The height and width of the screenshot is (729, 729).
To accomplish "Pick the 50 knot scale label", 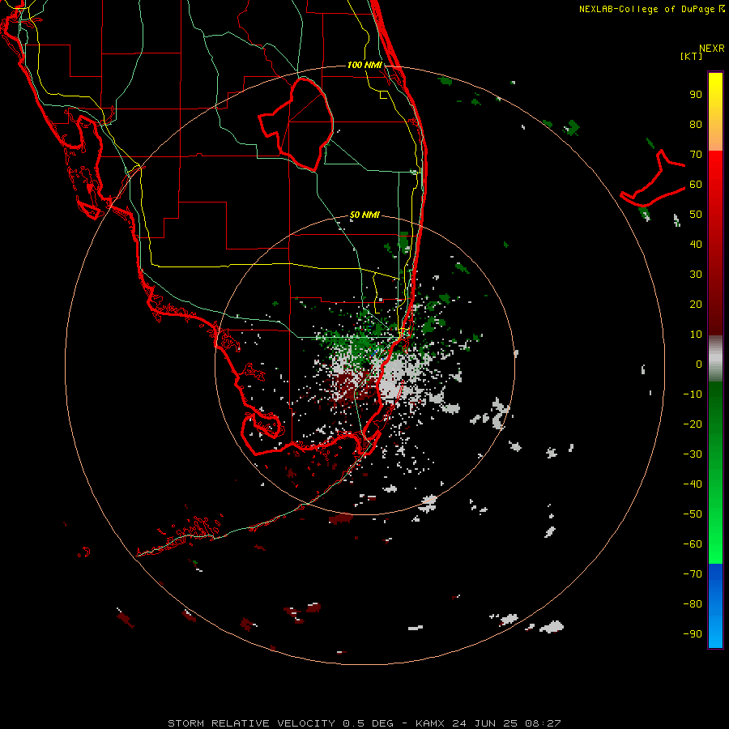I will click(696, 215).
